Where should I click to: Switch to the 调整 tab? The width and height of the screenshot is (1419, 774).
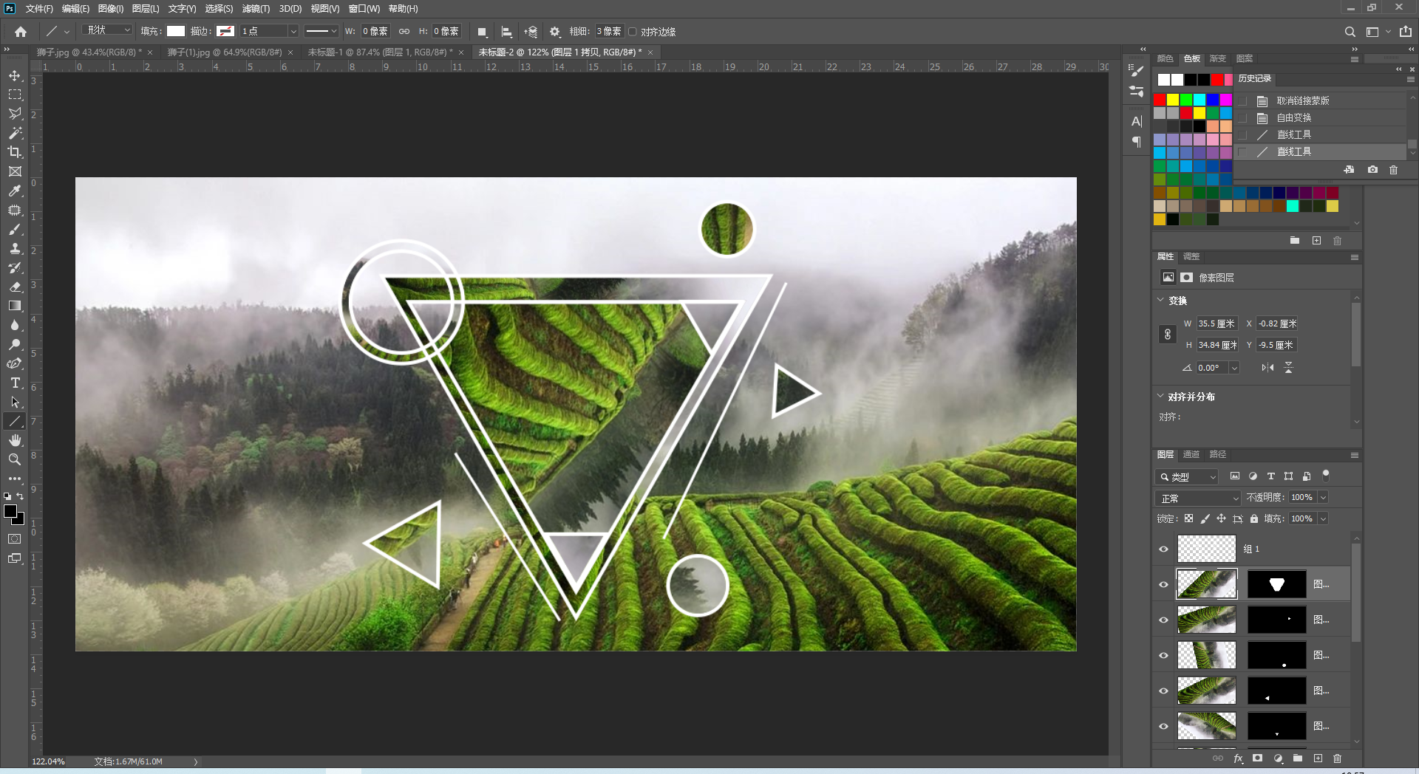pos(1191,256)
